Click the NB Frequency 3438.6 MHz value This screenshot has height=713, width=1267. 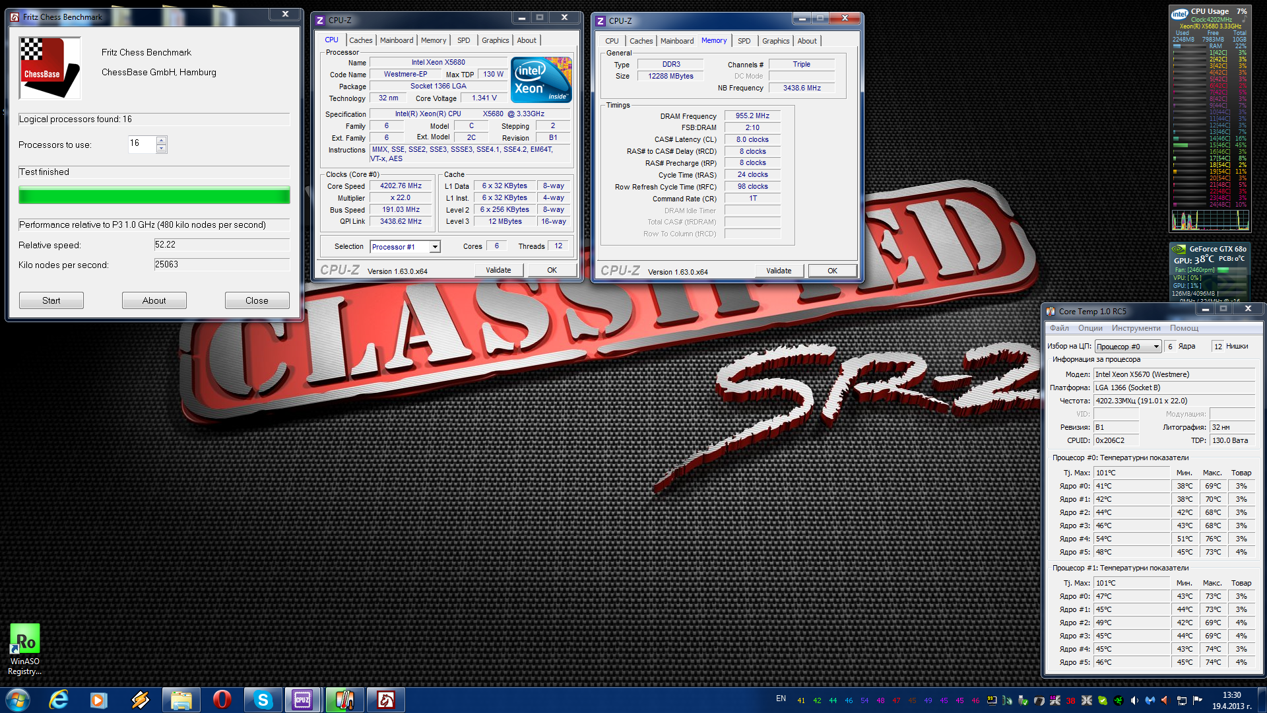click(x=802, y=88)
